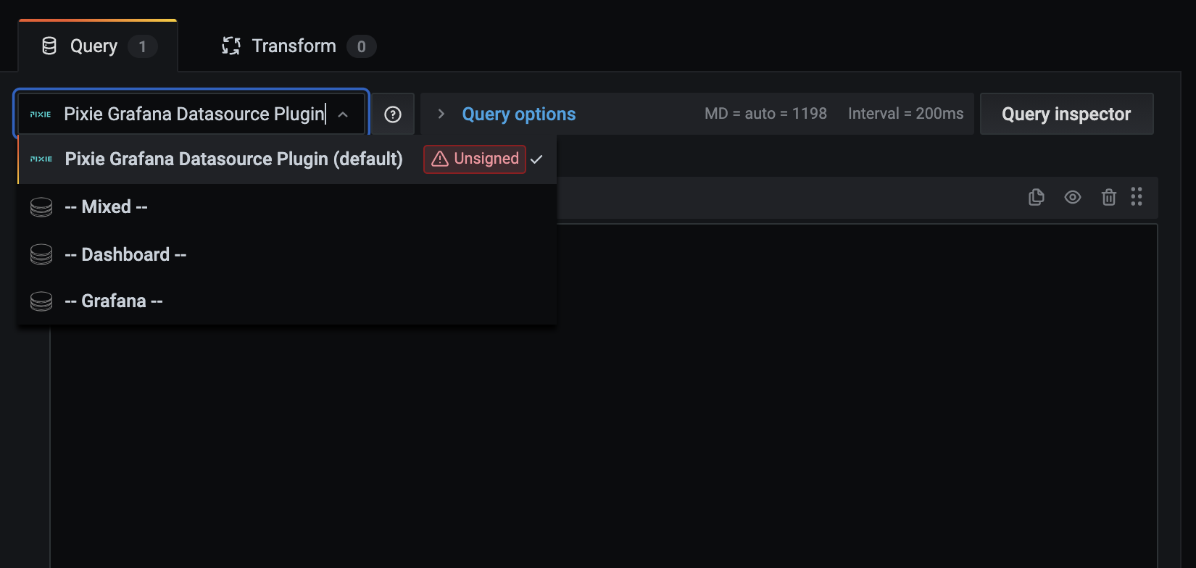Expand Query options chevron arrow
Viewport: 1196px width, 568px height.
441,114
